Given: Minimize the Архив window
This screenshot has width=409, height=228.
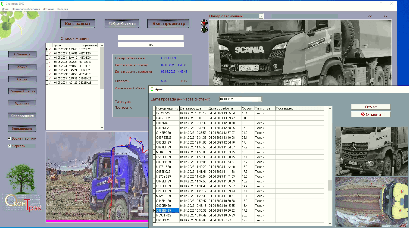Looking at the screenshot, I should (392, 89).
